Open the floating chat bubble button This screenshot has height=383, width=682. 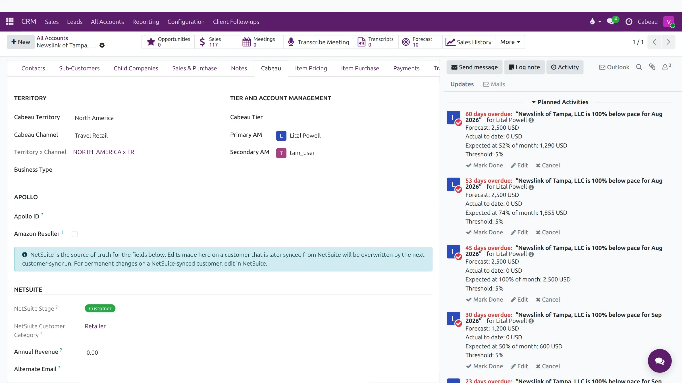pos(660,361)
